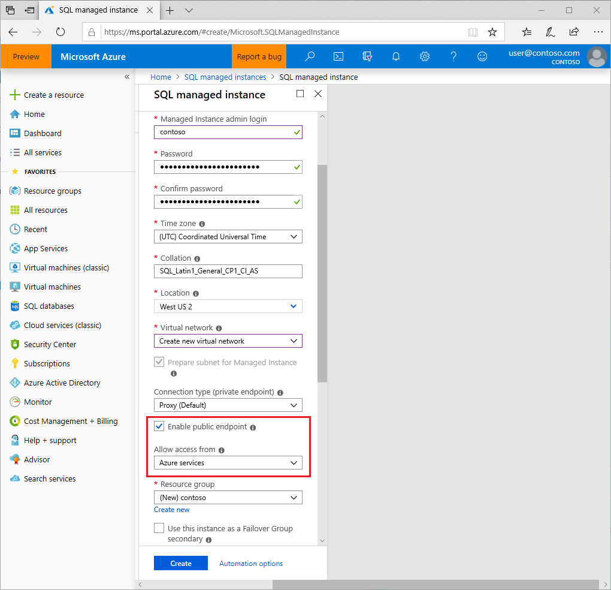The height and width of the screenshot is (590, 611).
Task: Show info tooltip for Enable public endpoint
Action: point(253,428)
